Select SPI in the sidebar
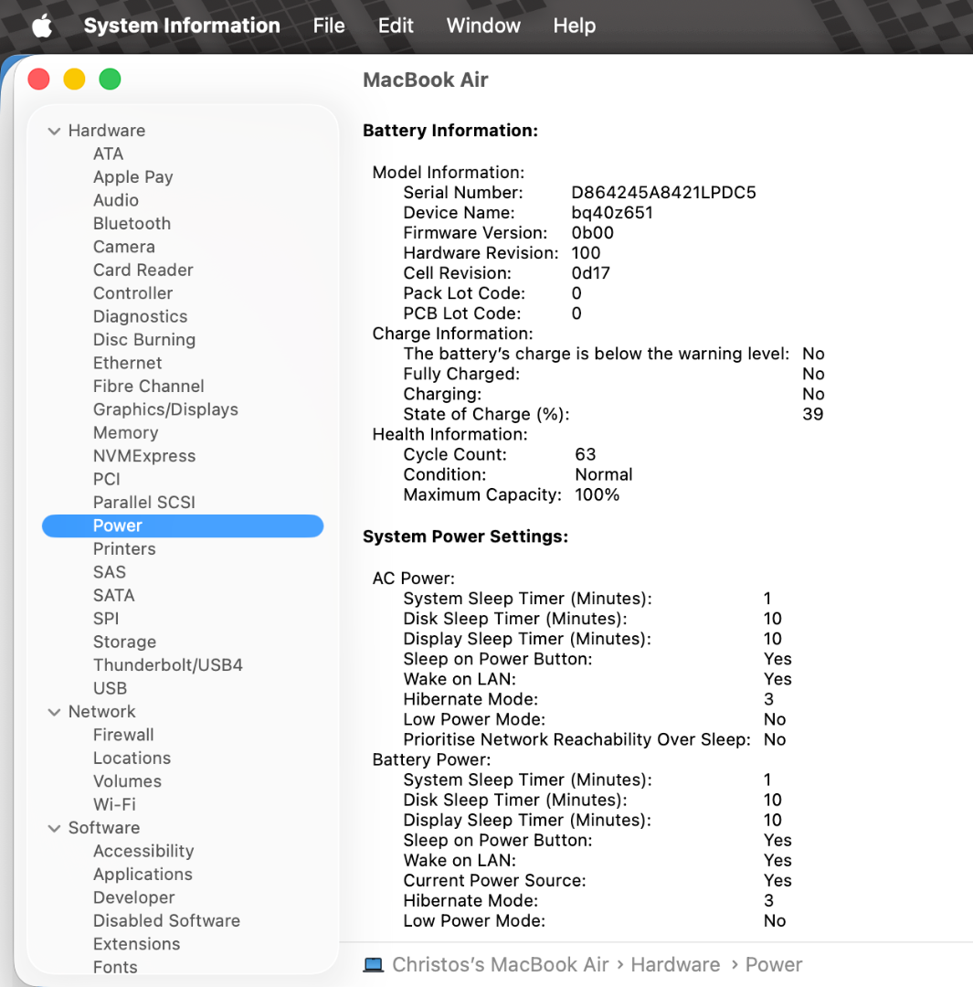The width and height of the screenshot is (973, 987). pos(106,620)
